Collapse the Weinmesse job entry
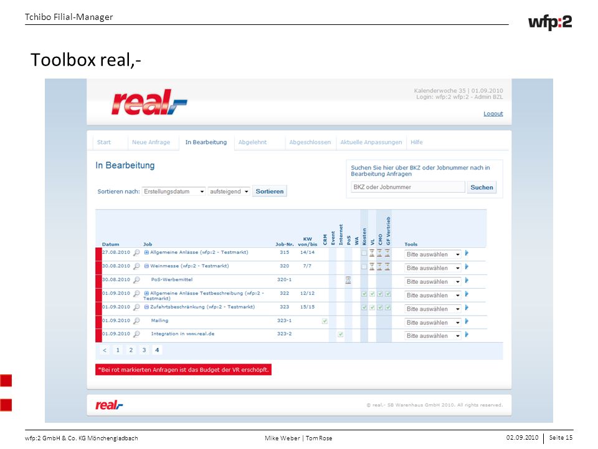 tap(146, 266)
